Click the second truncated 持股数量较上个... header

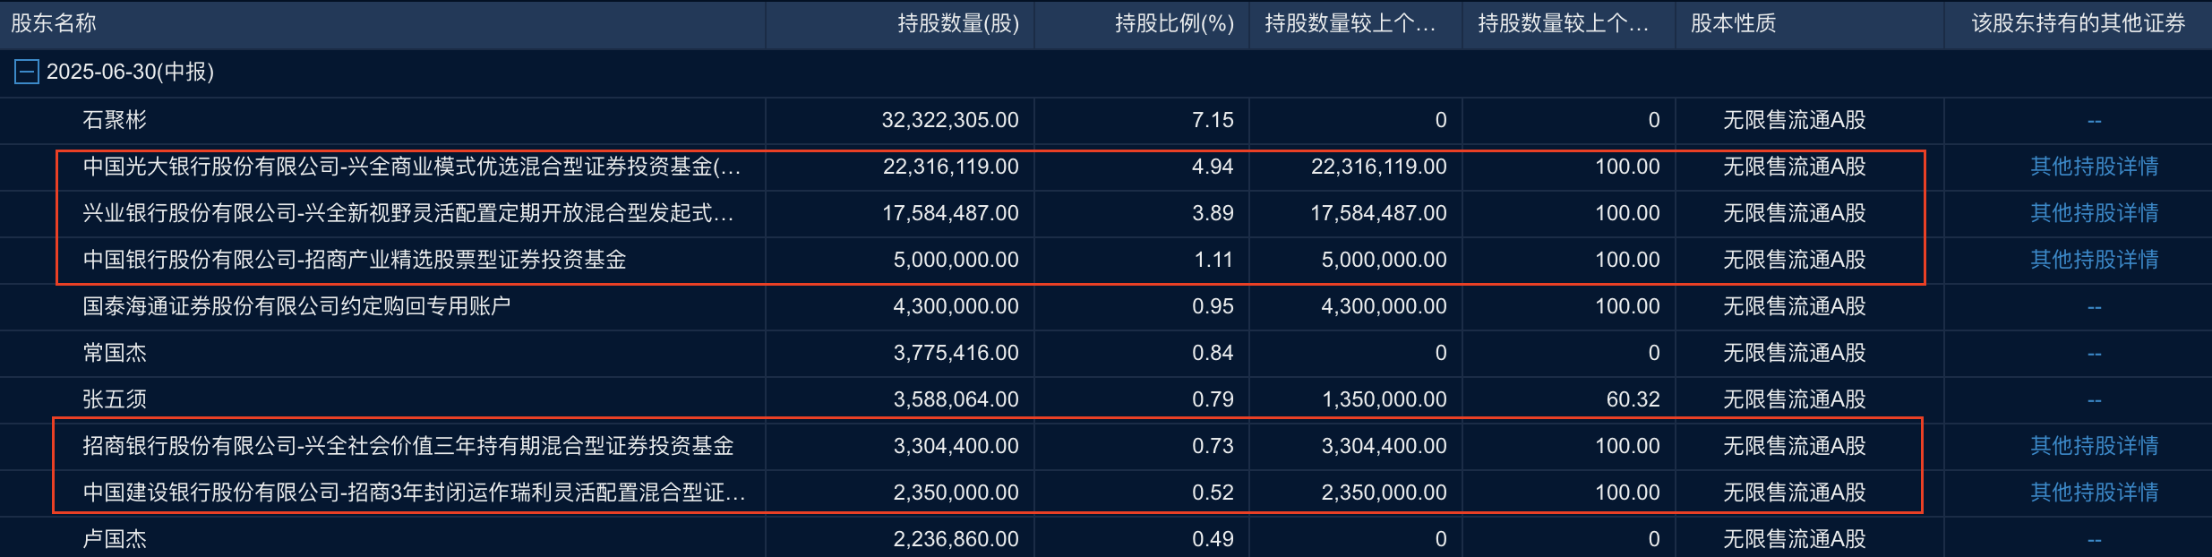1565,24
